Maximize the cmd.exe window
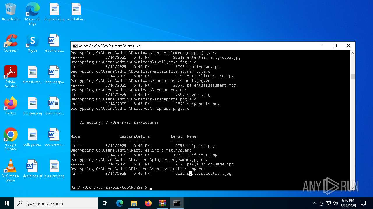 click(x=335, y=46)
